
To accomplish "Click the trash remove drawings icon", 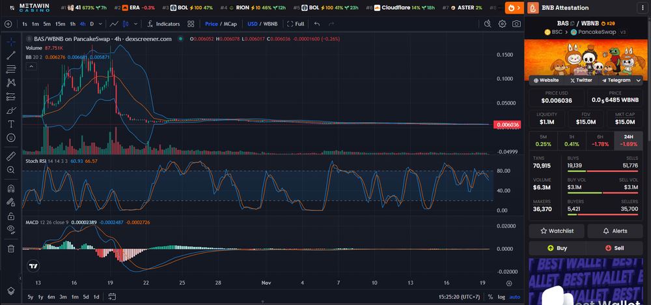I will pyautogui.click(x=11, y=248).
